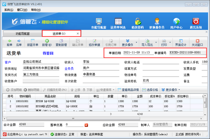Viewport: 210px width, 139px height.
Task: Open the 功能导航窗 monitor icon
Action: (x=99, y=21)
